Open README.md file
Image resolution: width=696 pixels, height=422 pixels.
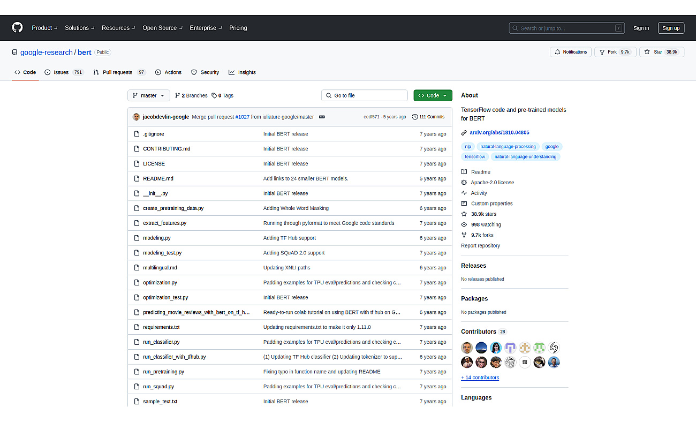158,178
